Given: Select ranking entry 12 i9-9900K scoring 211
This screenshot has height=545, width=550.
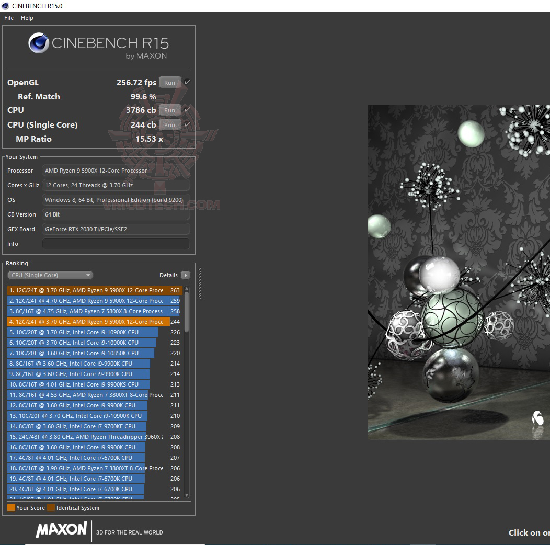Looking at the screenshot, I should tap(94, 405).
